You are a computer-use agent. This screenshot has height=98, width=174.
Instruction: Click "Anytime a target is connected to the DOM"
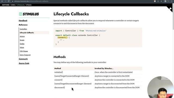(x=112, y=76)
